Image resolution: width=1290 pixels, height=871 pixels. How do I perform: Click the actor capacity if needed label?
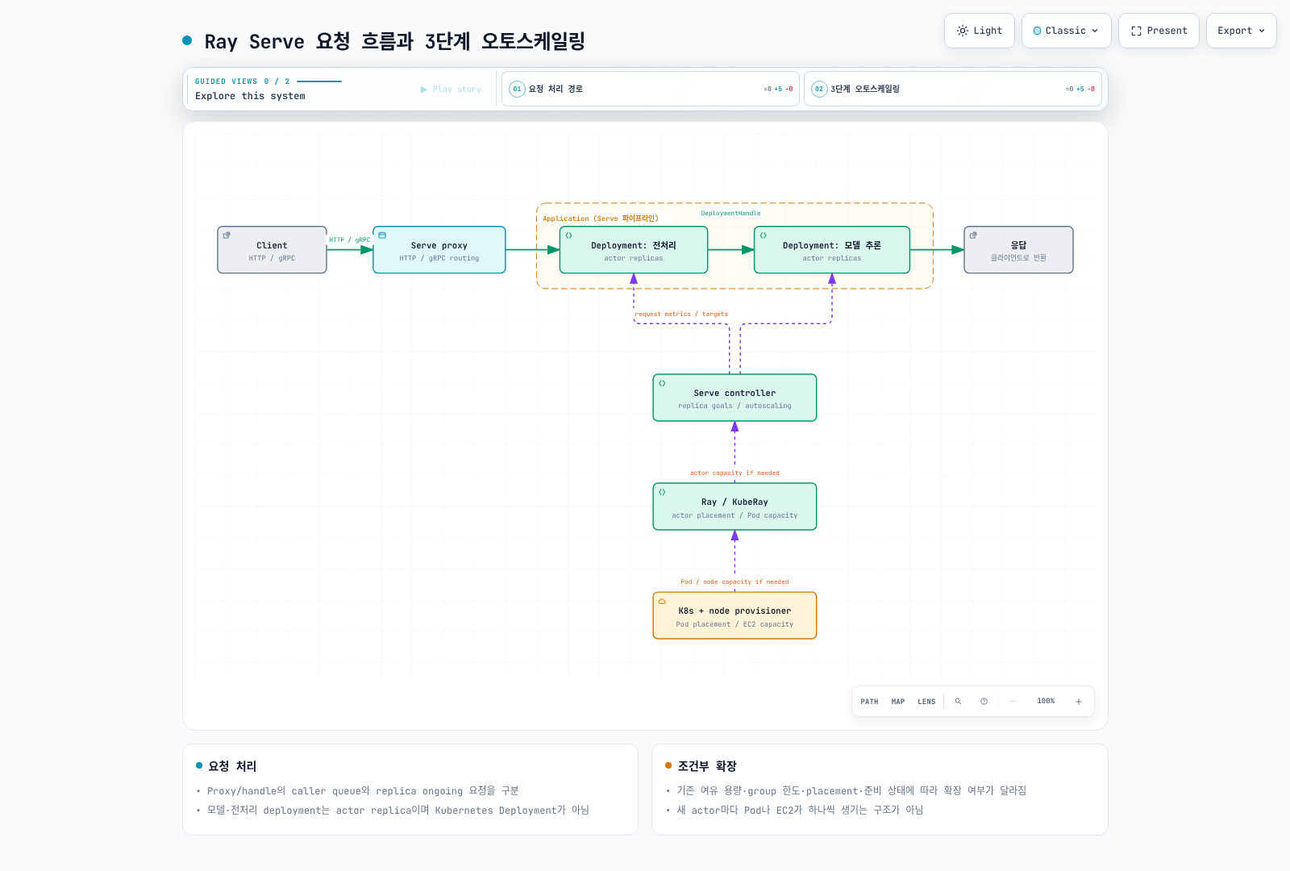734,473
